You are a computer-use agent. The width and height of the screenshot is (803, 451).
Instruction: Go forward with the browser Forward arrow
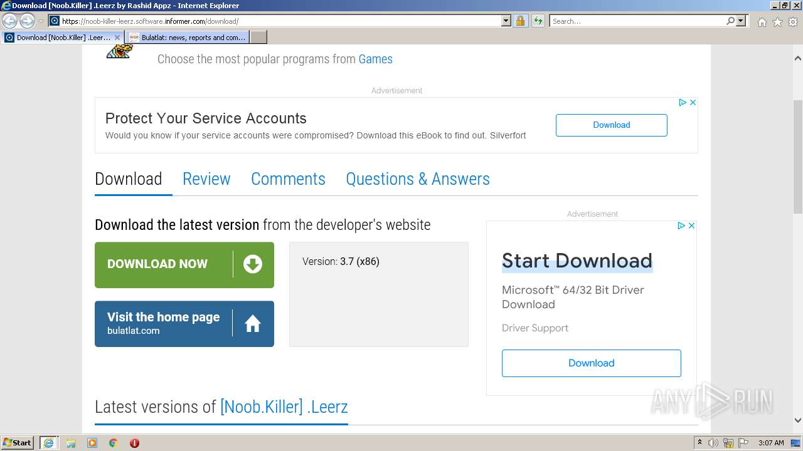27,21
